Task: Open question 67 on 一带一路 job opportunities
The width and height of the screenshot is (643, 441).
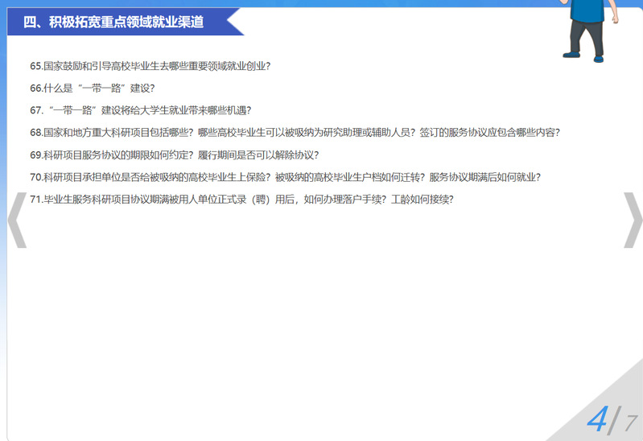Action: tap(140, 110)
